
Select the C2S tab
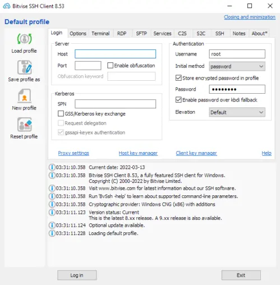[182, 34]
